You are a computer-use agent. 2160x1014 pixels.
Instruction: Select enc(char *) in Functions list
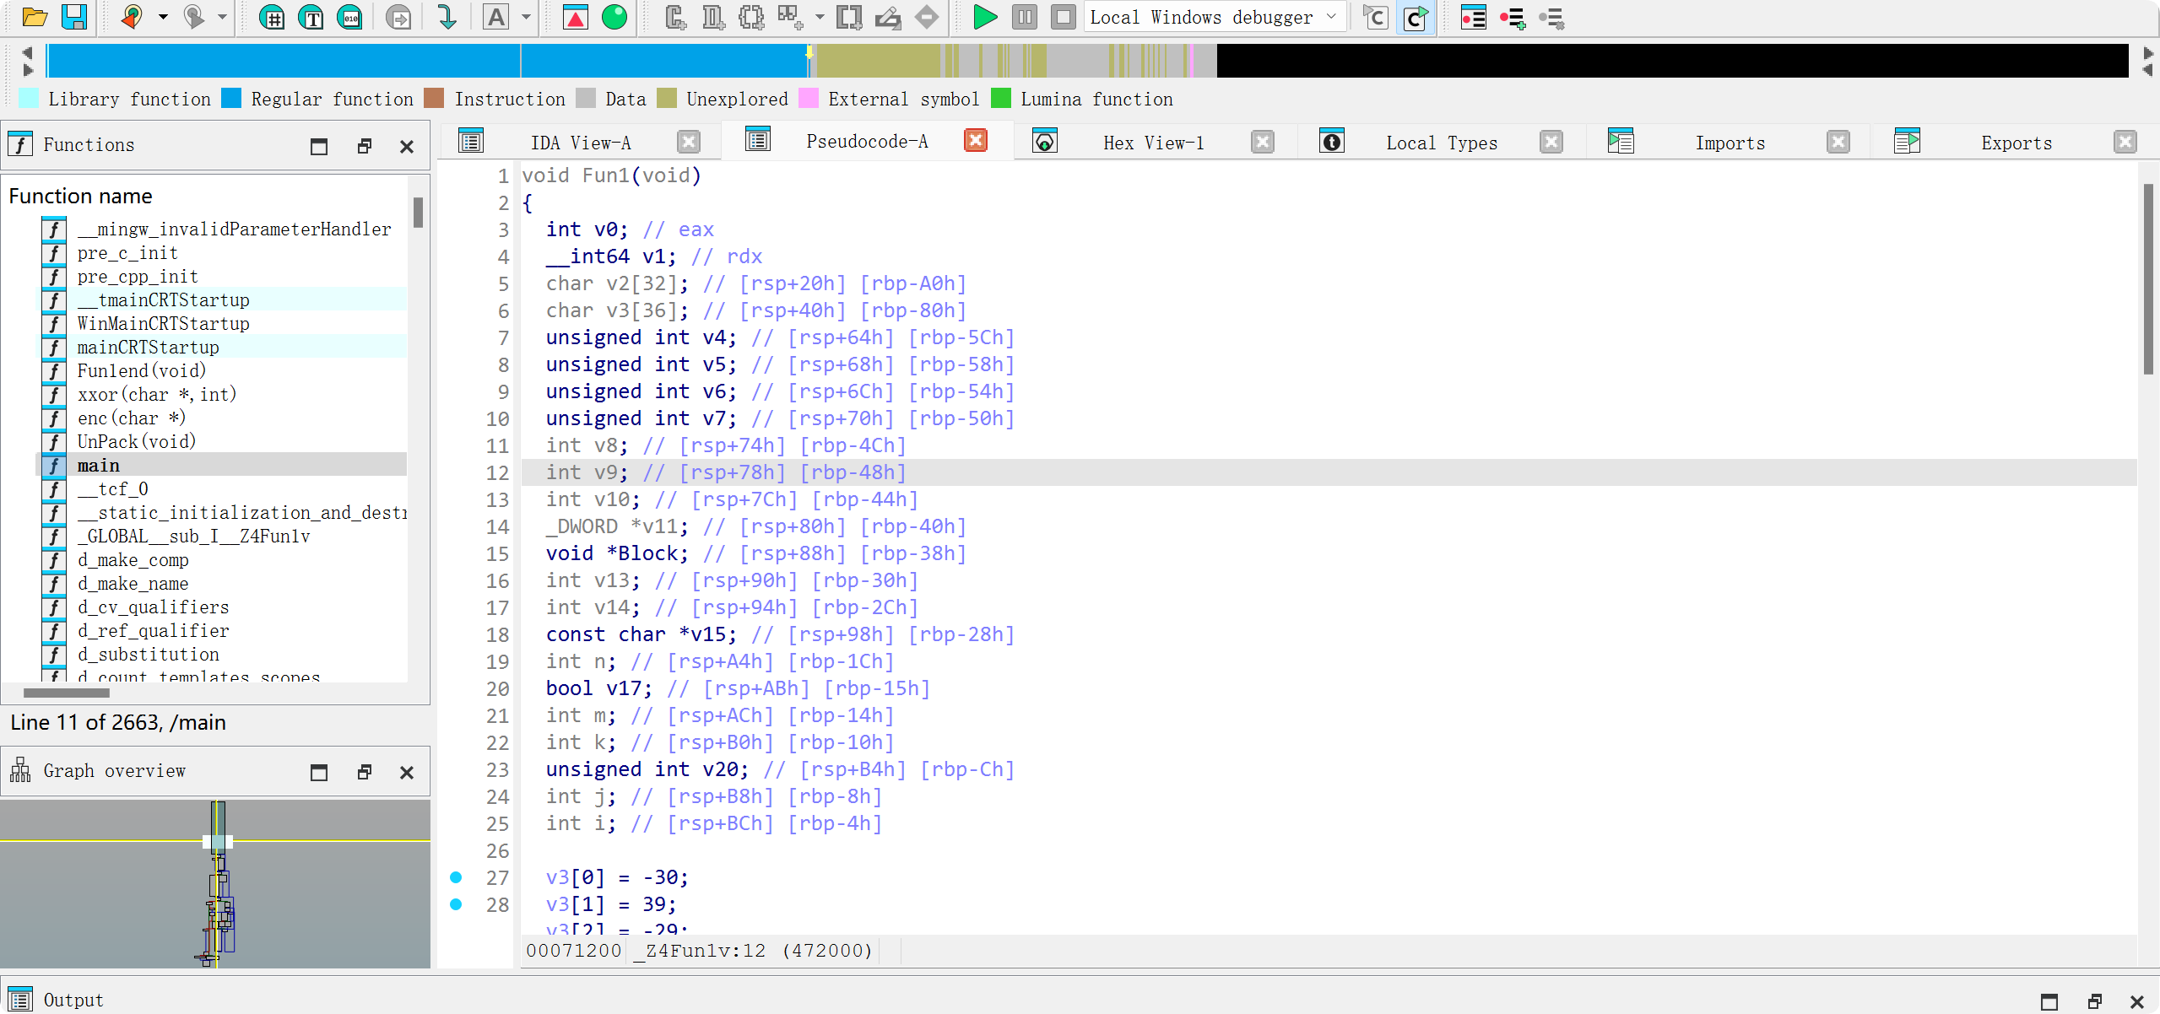pyautogui.click(x=131, y=418)
